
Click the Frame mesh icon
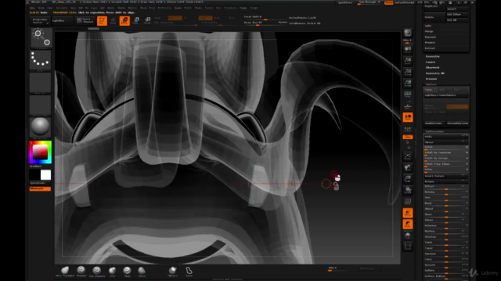408,156
